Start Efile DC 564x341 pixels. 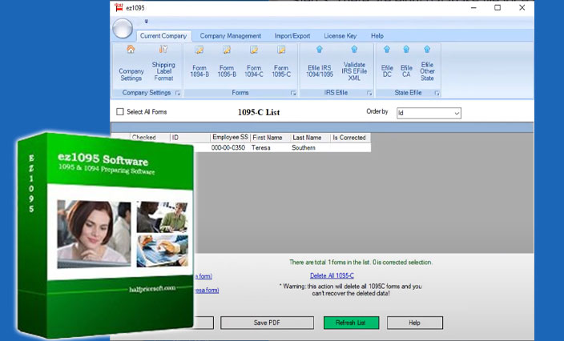pos(387,62)
